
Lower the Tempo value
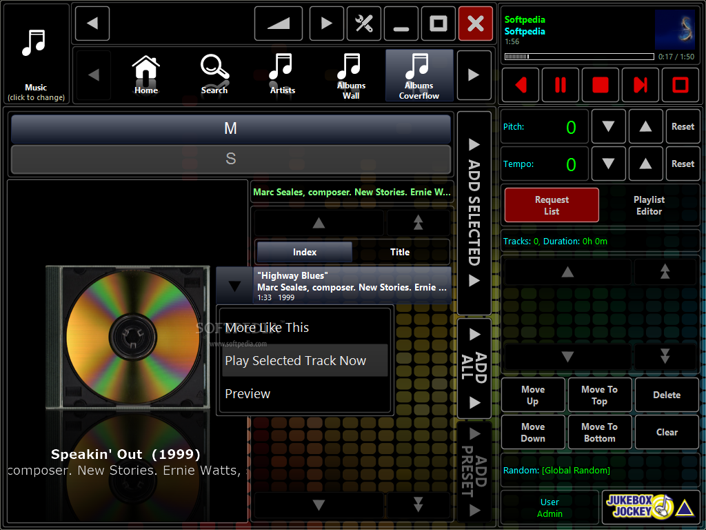click(x=608, y=164)
